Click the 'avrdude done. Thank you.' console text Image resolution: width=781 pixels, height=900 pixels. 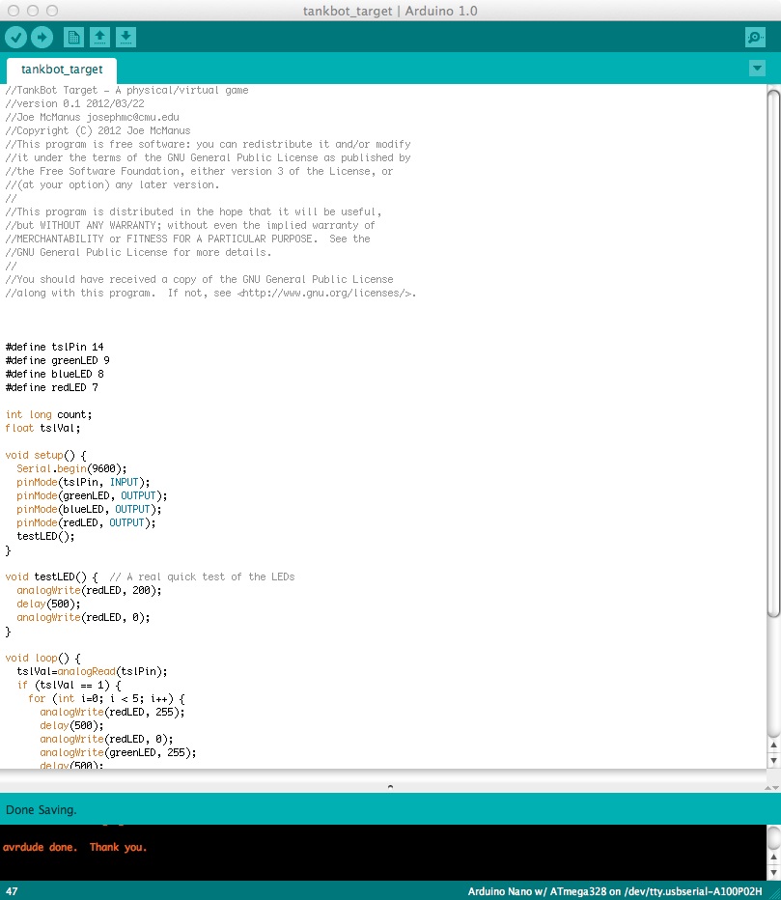[x=74, y=847]
